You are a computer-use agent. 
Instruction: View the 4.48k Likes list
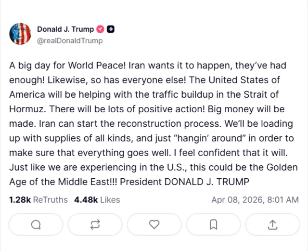[x=97, y=199]
